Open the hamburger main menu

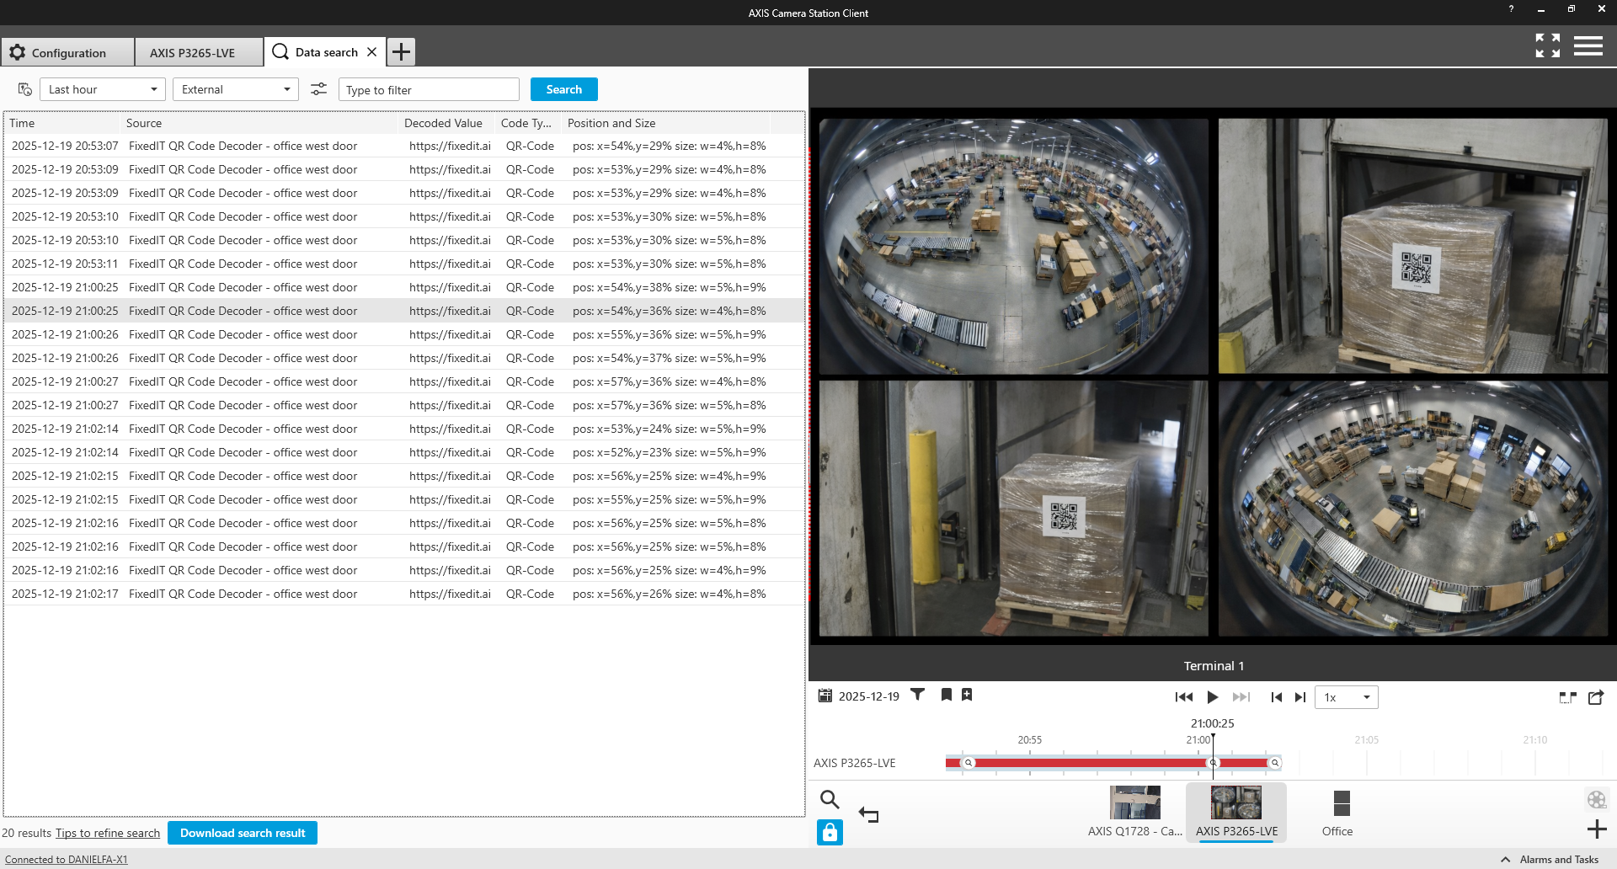click(x=1588, y=45)
